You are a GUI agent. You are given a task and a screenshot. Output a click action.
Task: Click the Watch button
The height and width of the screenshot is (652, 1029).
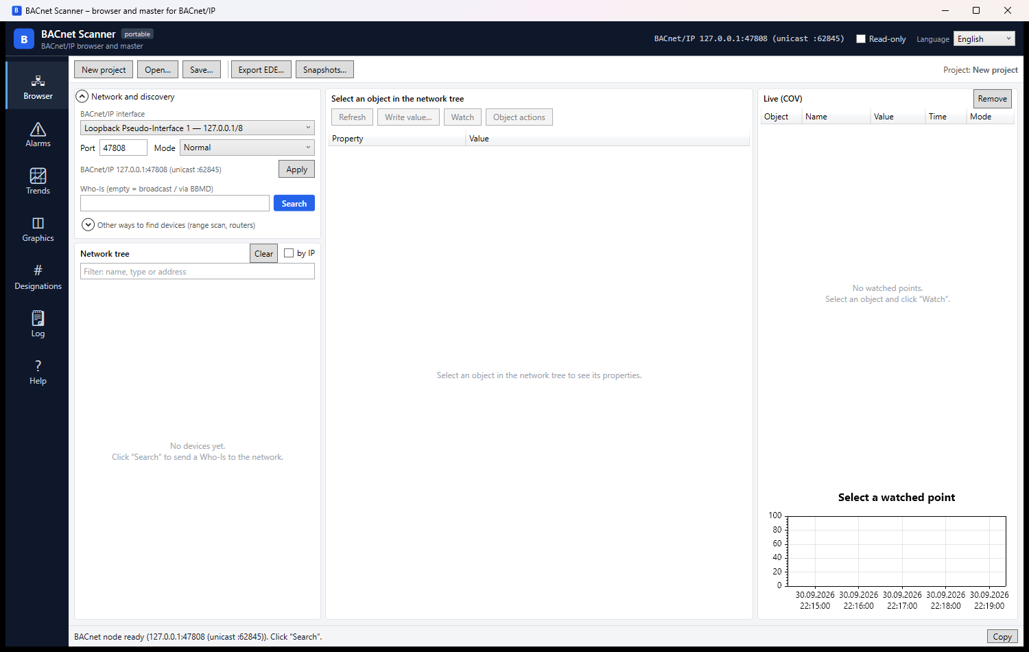463,117
